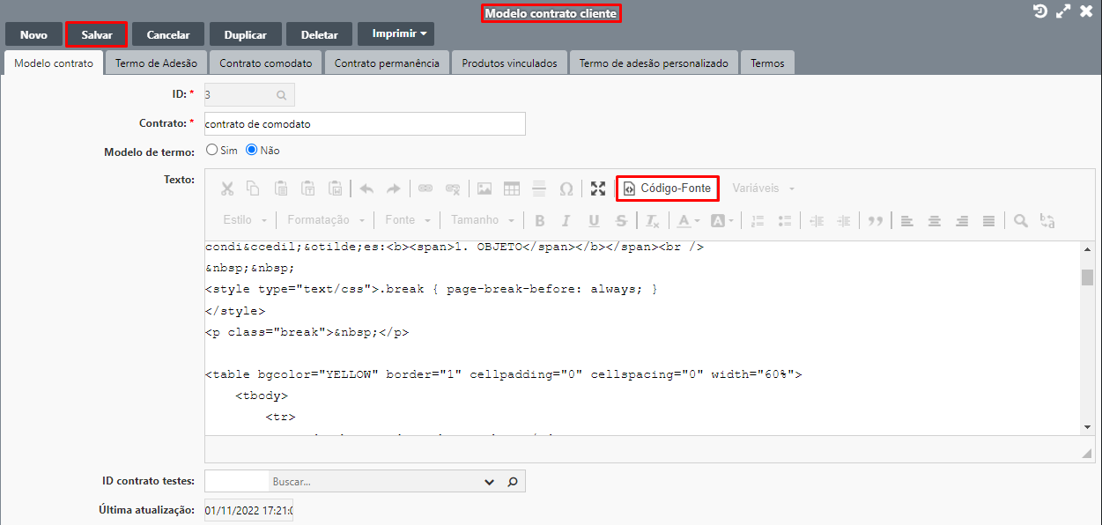
Task: Open Termo de adesão personalizado tab
Action: (654, 63)
